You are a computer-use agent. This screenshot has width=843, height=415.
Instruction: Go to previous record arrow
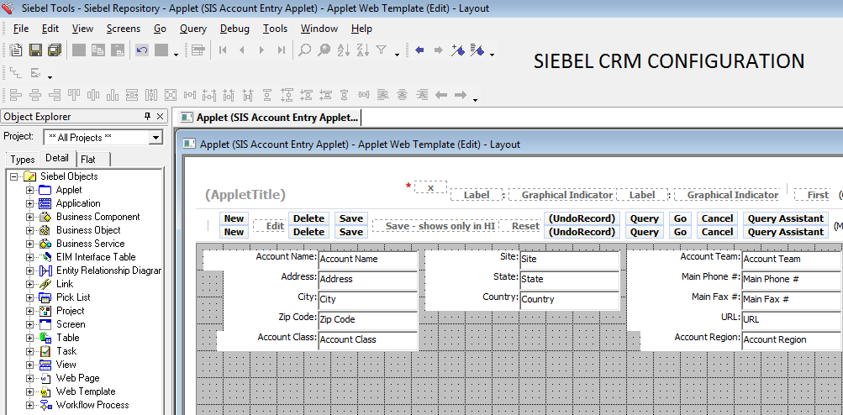click(x=242, y=50)
